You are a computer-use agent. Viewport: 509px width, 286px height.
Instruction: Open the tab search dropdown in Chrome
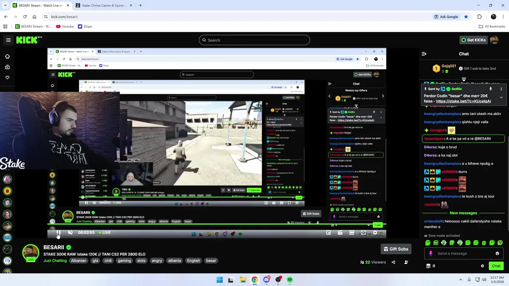(6, 6)
